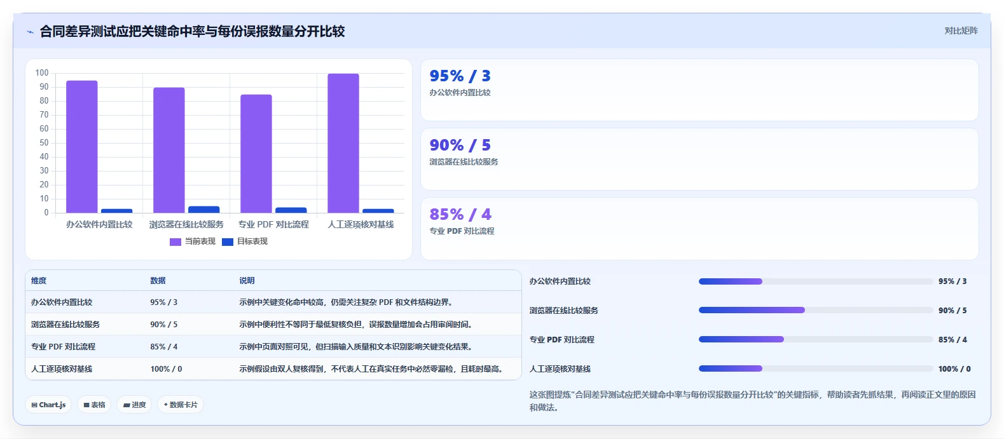Click the purple bar for 办公软件内置比较

82,147
